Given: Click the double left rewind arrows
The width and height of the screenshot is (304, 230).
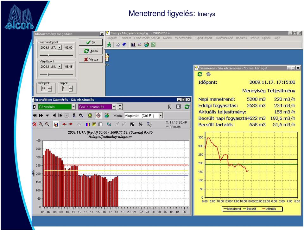Looking at the screenshot, I should [35, 116].
